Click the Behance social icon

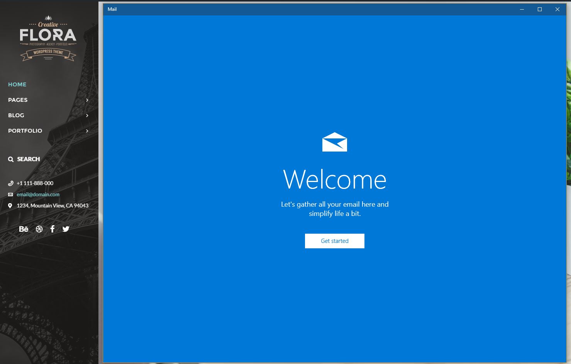[x=24, y=229]
